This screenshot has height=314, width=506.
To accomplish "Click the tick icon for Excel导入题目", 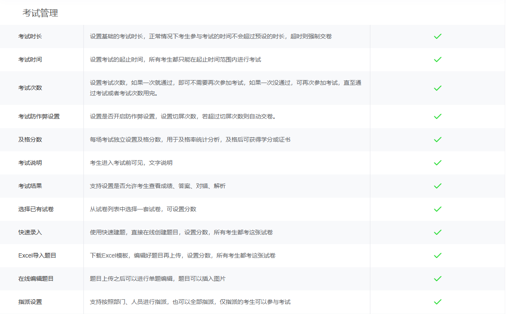I will 437,255.
